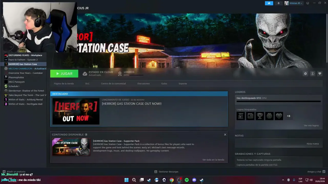Click the newspaper locked achievement icon
328x184 pixels.
250,116
